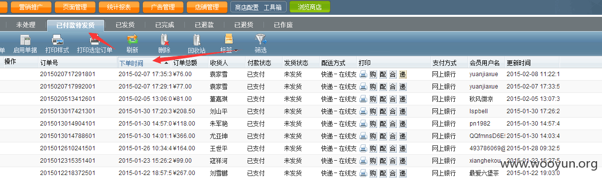Switch to the 已退货 tab
This screenshot has width=602, height=178.
pos(243,25)
